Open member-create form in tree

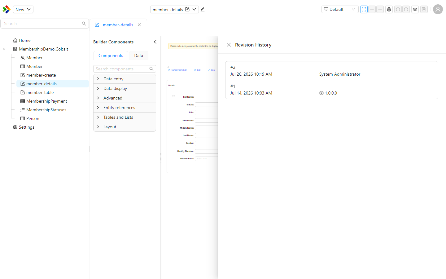tap(41, 75)
